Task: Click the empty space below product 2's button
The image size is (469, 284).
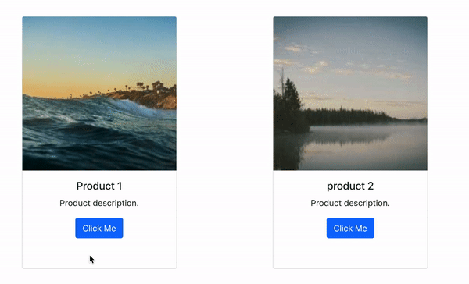Action: click(350, 254)
